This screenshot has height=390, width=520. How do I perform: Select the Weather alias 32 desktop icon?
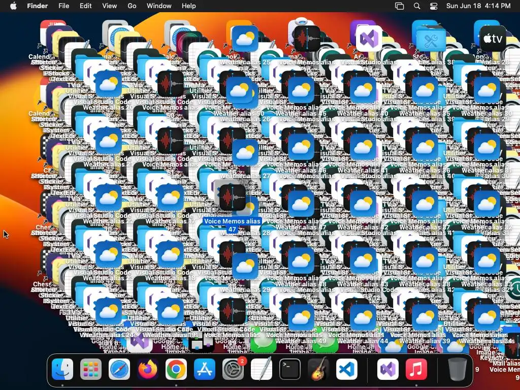(487, 204)
